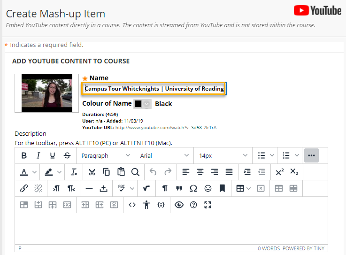
Task: Run the accessibility checker
Action: coord(146,205)
